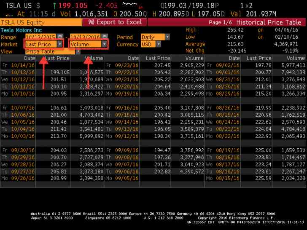307x230 pixels.
Task: Click volume 4,390,572 cell
Action: click(x=192, y=171)
